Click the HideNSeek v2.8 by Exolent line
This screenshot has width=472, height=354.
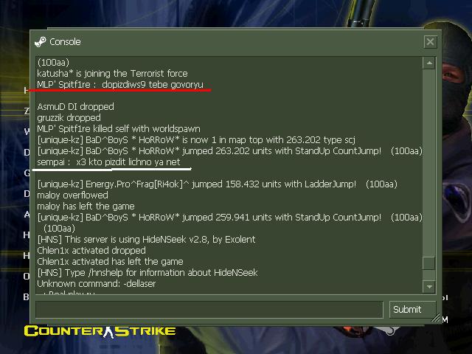click(146, 239)
